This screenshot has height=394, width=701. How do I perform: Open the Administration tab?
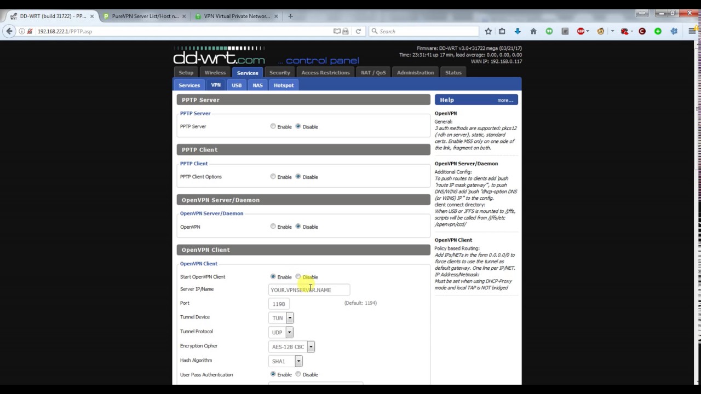(415, 72)
